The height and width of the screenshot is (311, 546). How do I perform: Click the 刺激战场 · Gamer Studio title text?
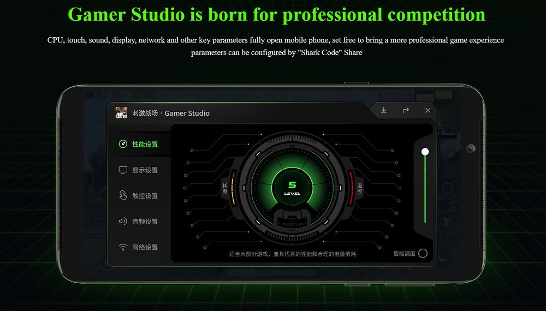tap(170, 113)
